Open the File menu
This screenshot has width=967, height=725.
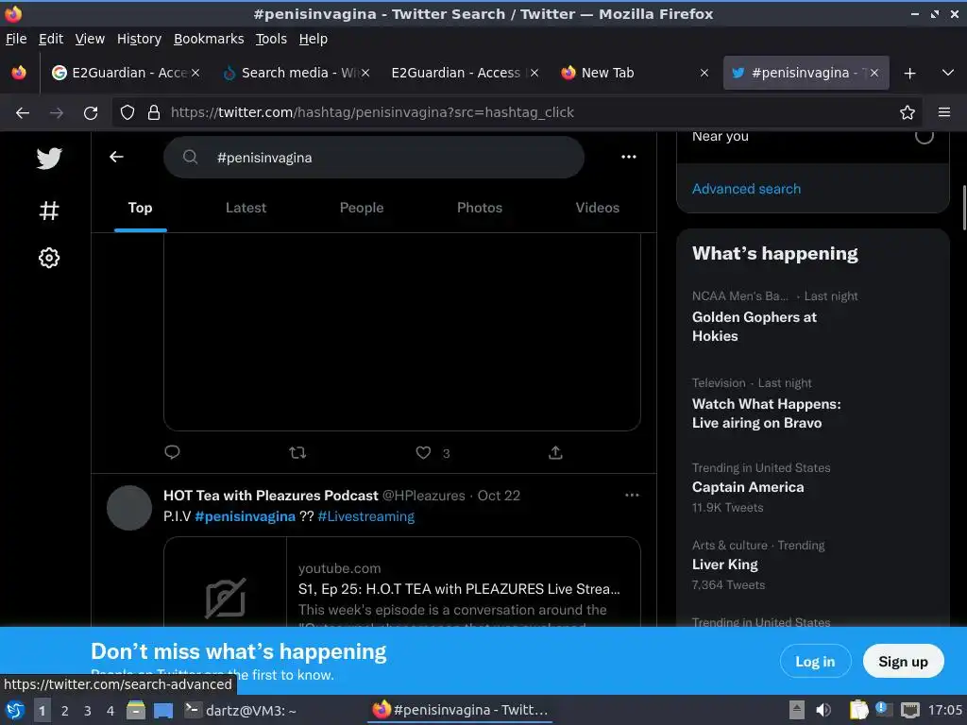tap(16, 39)
